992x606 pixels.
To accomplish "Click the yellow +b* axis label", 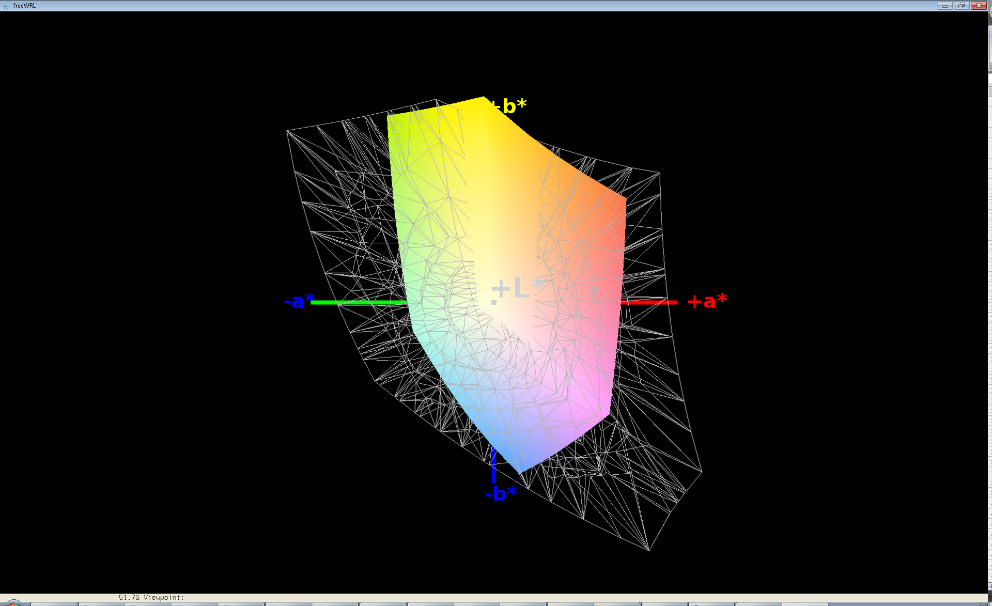I will click(x=510, y=106).
